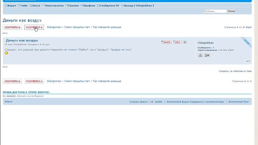Click the timestamp Сегодня в 4:21 pm
258x145 pixels.
[x=38, y=44]
